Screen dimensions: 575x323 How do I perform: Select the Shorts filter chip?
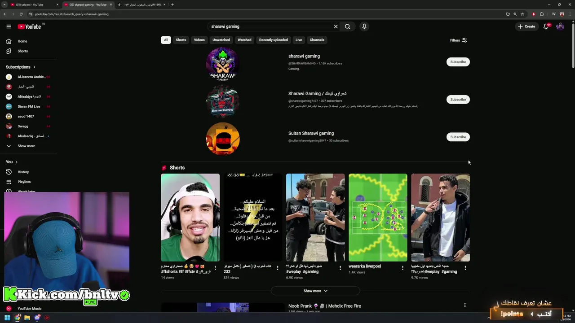(181, 40)
